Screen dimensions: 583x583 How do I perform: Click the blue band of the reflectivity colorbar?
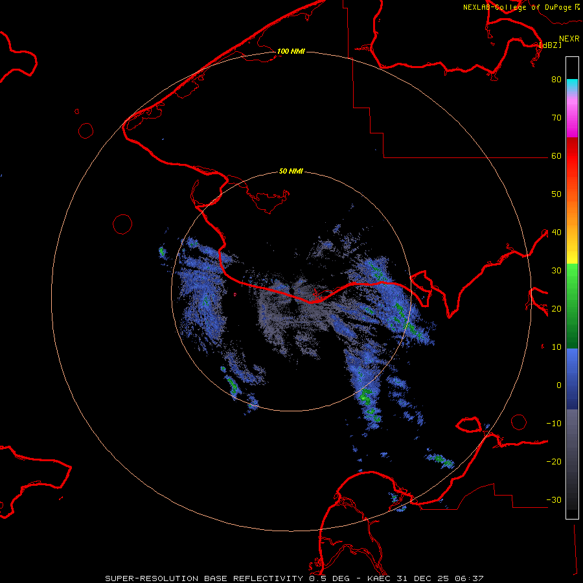pyautogui.click(x=572, y=379)
